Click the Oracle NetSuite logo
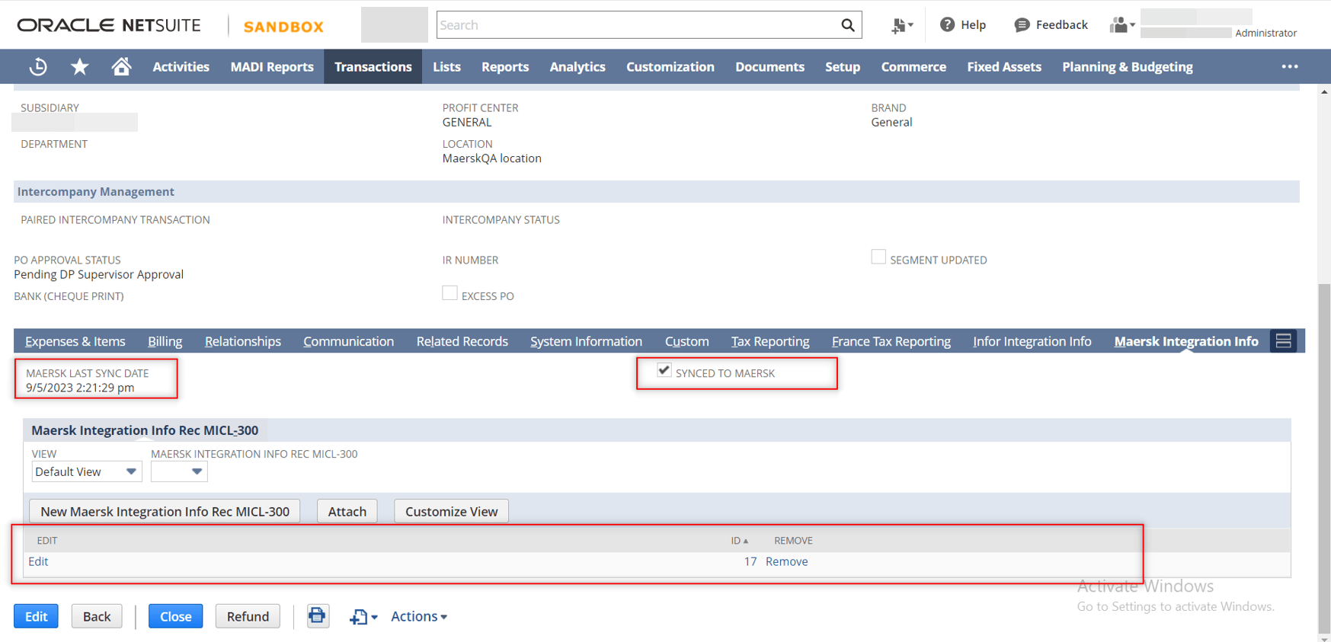 tap(109, 25)
